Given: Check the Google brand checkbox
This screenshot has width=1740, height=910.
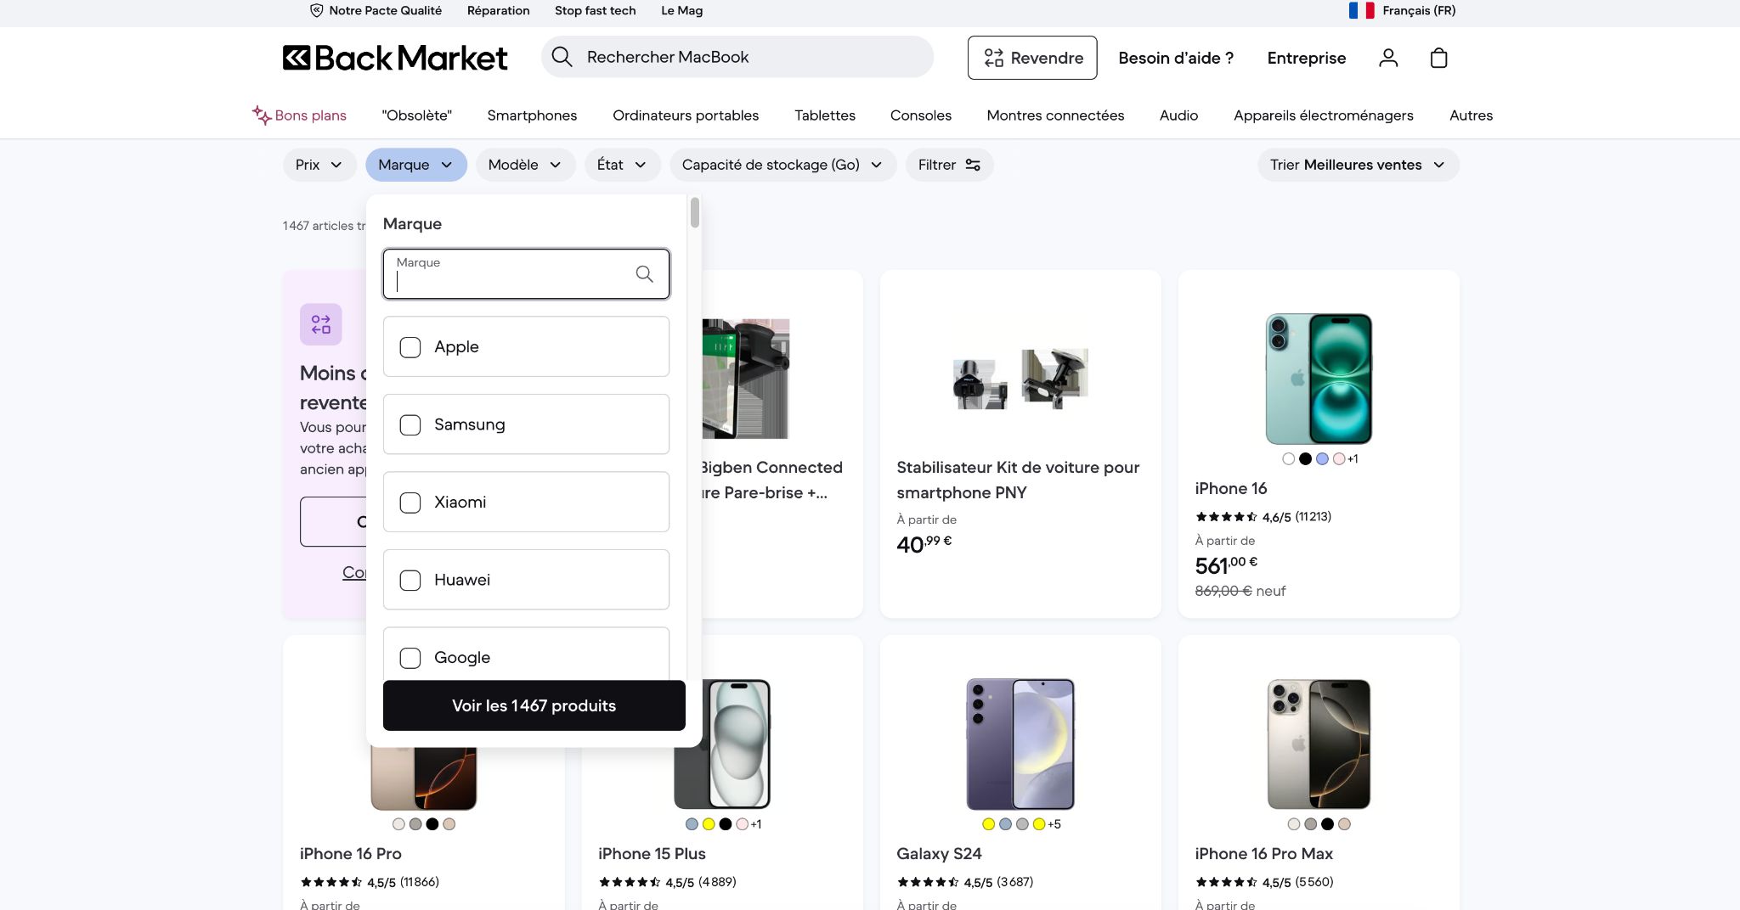Looking at the screenshot, I should [x=410, y=658].
